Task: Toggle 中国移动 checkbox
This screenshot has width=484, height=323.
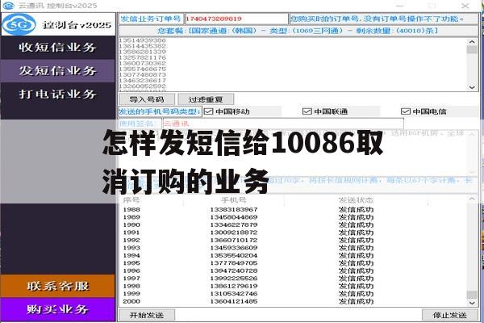Action: click(x=209, y=111)
